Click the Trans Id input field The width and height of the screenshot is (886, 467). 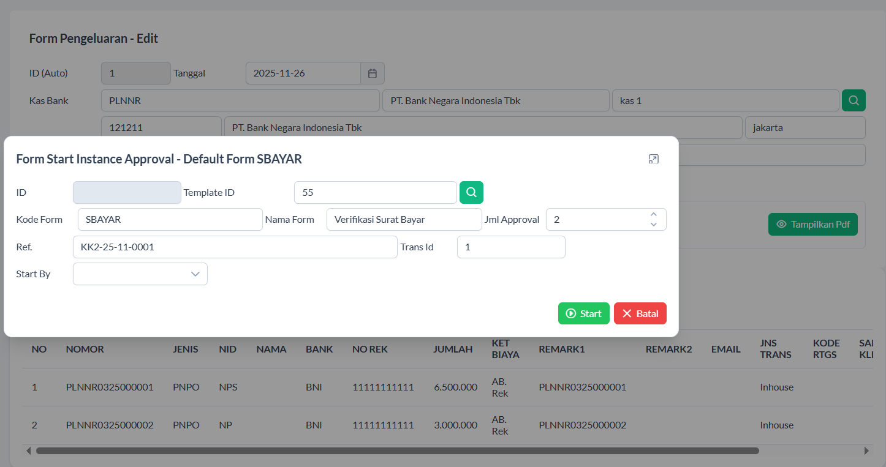[510, 247]
